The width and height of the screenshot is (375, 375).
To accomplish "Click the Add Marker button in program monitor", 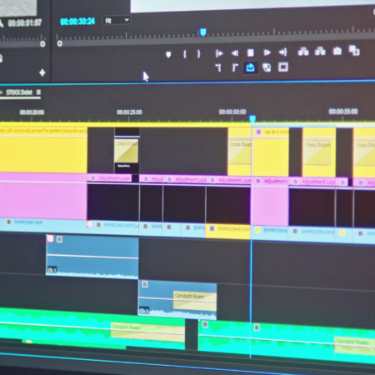I will coord(168,54).
